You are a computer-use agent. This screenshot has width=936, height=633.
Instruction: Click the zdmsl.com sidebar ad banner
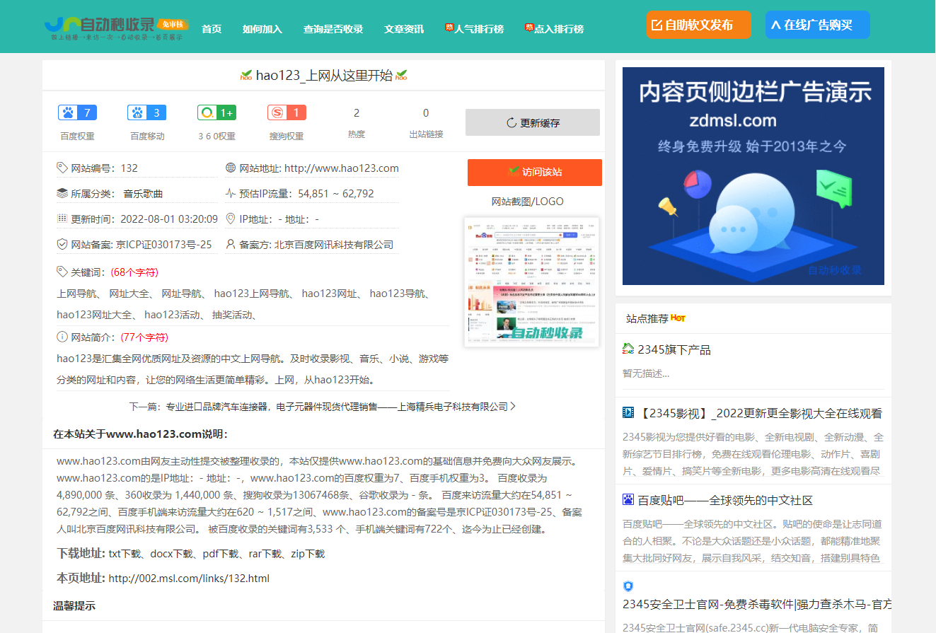coord(753,176)
